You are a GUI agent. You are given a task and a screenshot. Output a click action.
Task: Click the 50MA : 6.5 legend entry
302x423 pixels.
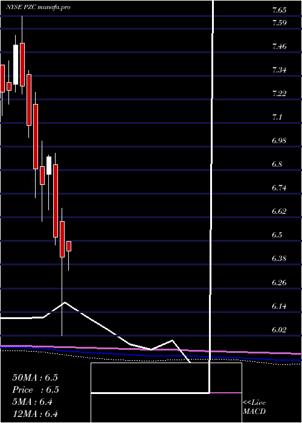point(35,378)
